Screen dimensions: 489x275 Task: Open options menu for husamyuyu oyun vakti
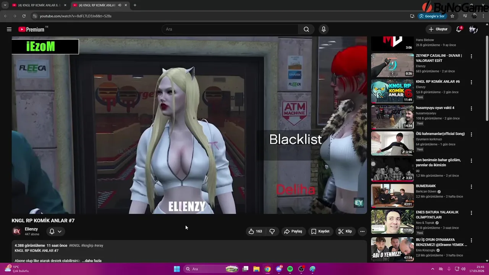click(x=471, y=108)
